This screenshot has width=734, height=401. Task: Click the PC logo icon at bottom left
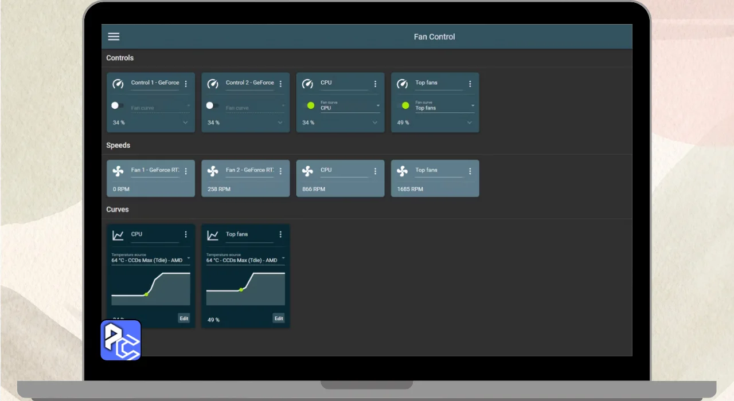coord(121,340)
